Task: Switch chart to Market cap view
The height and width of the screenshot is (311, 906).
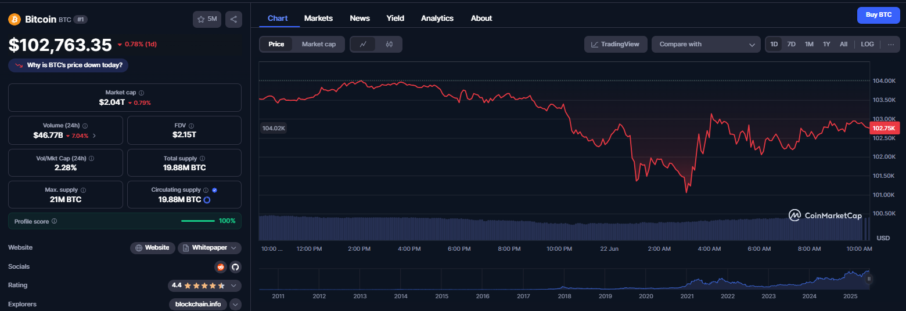Action: coord(319,44)
